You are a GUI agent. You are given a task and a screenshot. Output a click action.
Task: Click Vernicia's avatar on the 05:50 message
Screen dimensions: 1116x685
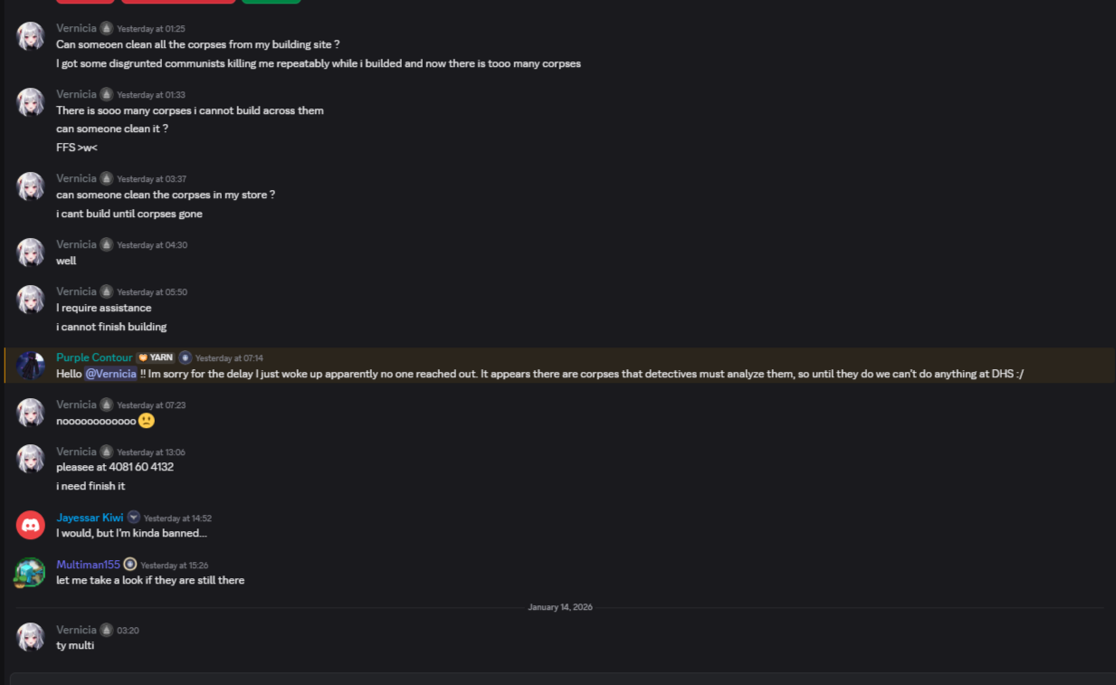(31, 300)
